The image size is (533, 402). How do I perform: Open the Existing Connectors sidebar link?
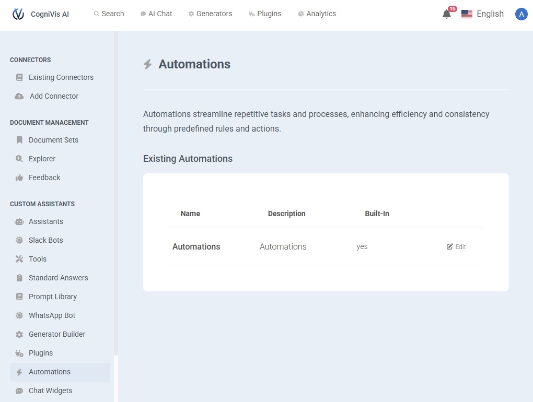pyautogui.click(x=61, y=77)
